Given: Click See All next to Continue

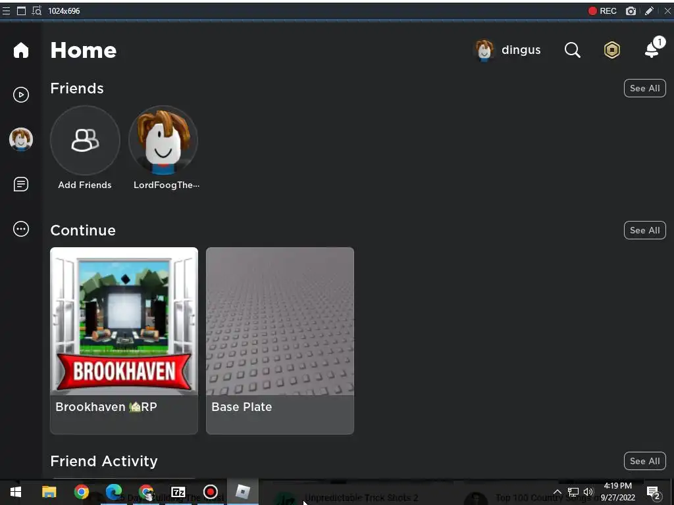Looking at the screenshot, I should (x=644, y=230).
